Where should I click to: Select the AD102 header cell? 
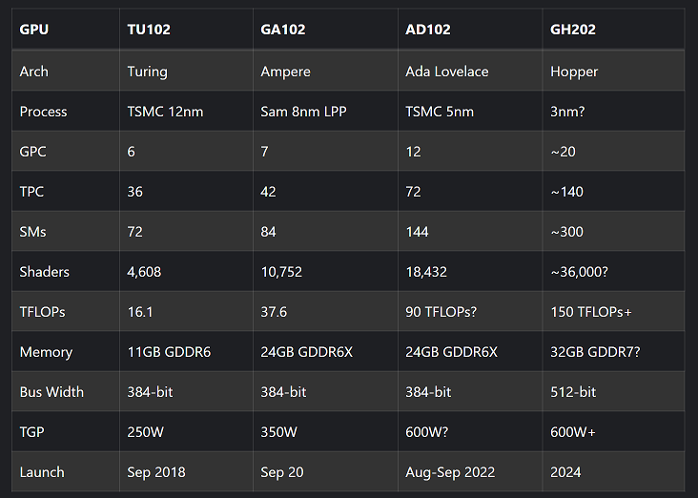429,30
